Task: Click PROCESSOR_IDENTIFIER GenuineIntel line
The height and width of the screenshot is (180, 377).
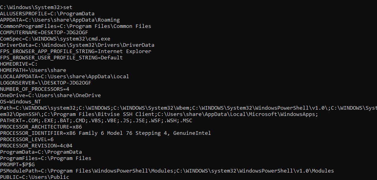Action: click(105, 133)
